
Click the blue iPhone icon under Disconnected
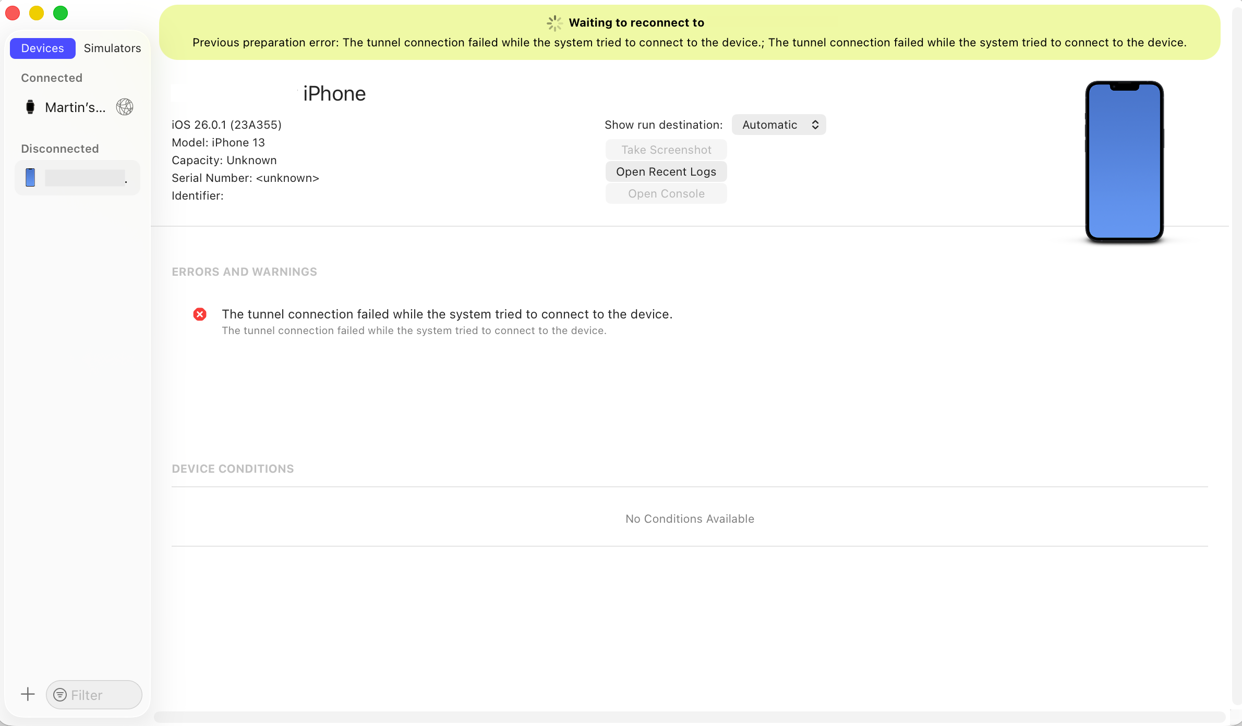(x=30, y=178)
